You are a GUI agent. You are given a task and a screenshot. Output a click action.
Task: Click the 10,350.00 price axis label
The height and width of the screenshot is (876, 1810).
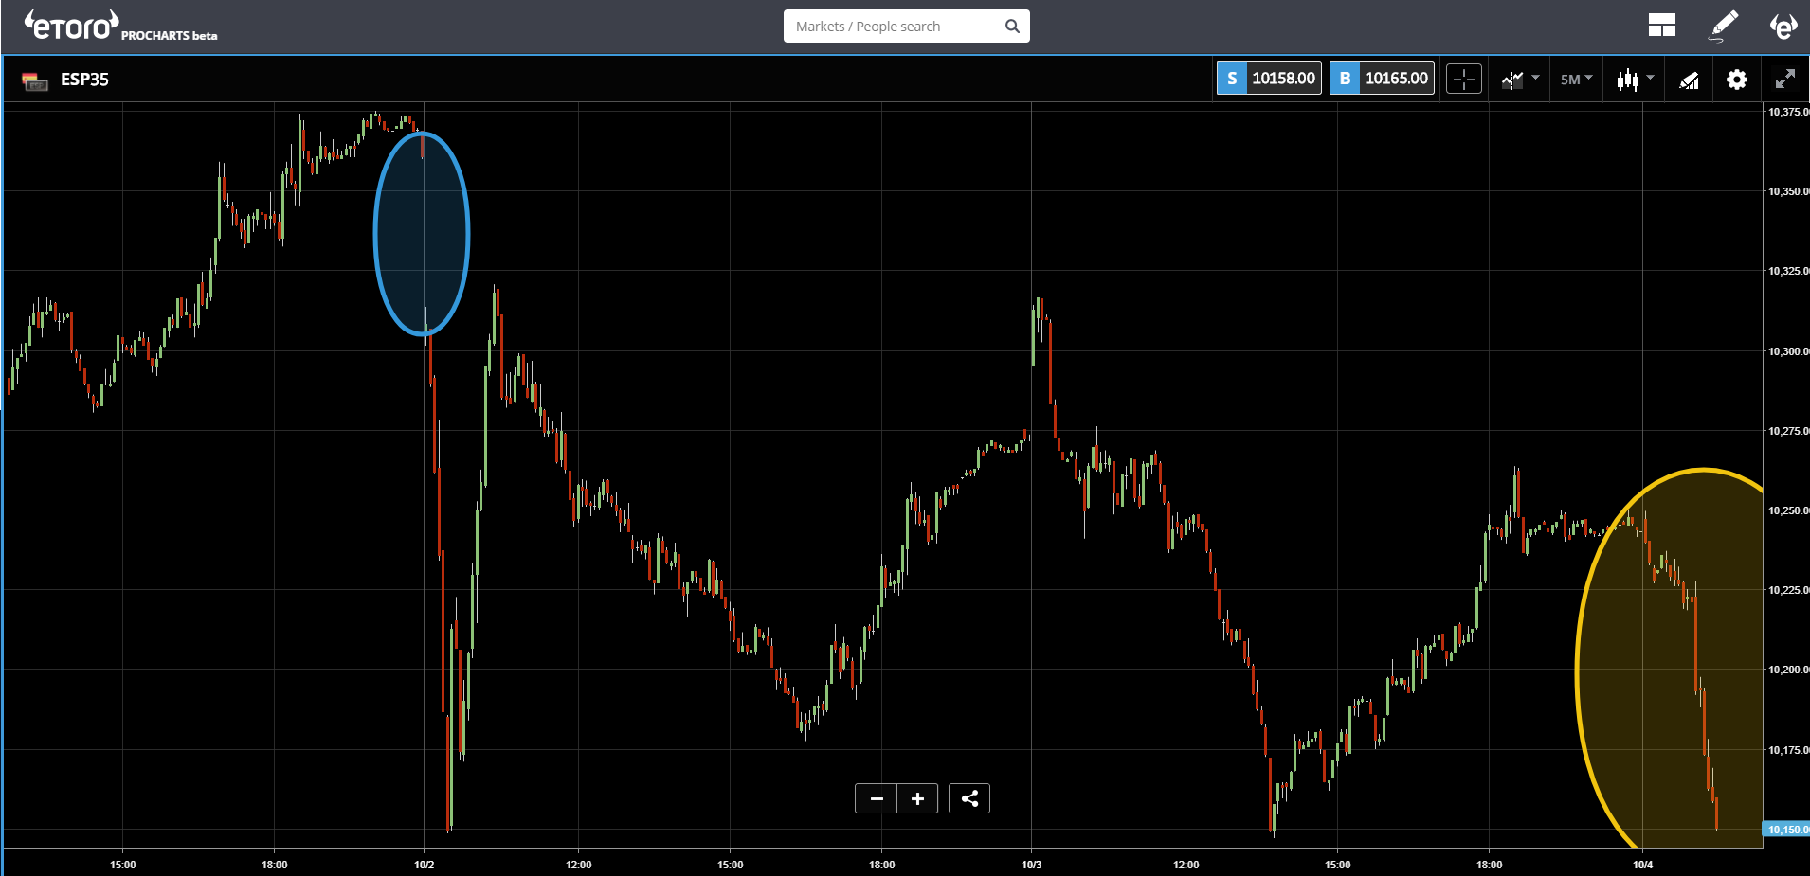click(1787, 191)
